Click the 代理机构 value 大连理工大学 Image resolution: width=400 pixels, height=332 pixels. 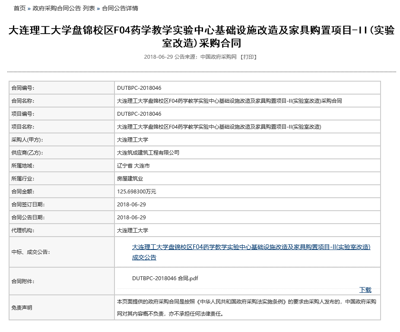(133, 230)
